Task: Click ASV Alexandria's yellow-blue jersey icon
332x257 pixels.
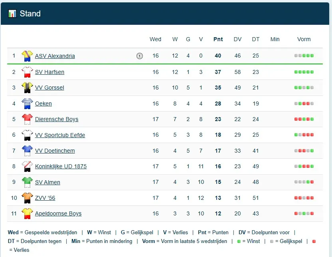Action: pos(27,56)
